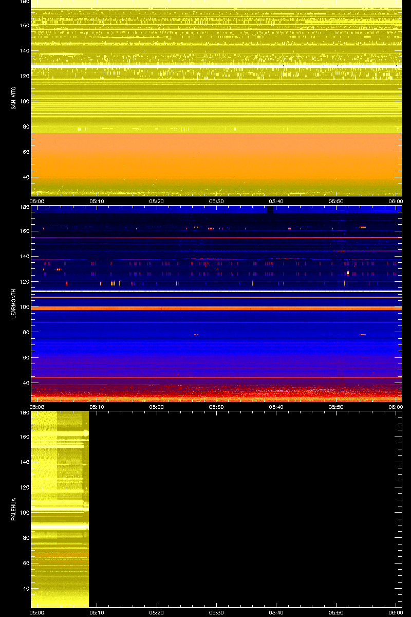Click 05:50 time label under San Vito
The width and height of the screenshot is (411, 617).
point(336,201)
